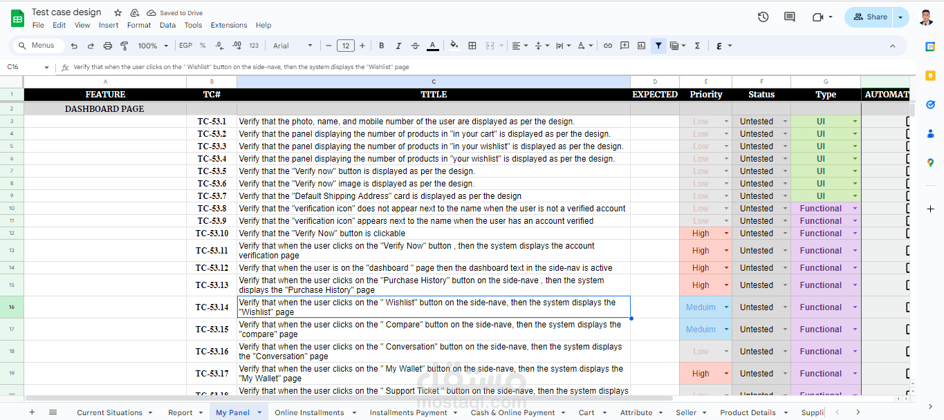Star the Test case design document
The image size is (944, 420).
click(118, 13)
